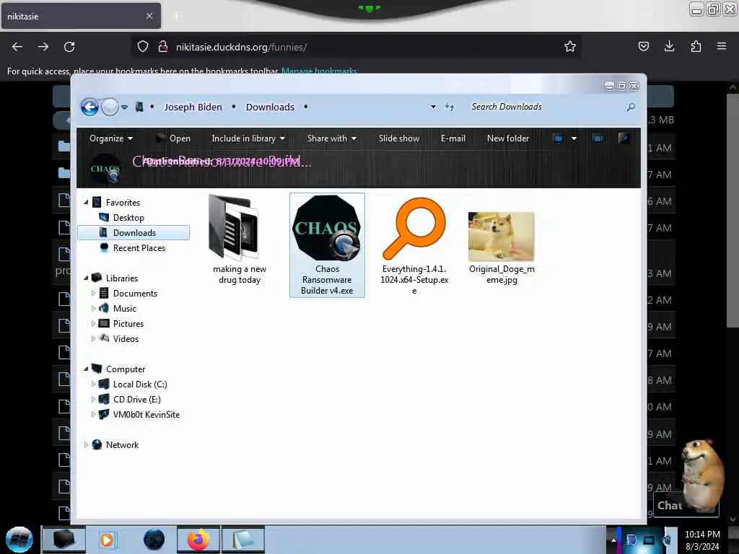Focus the Search Downloads field

pos(547,107)
